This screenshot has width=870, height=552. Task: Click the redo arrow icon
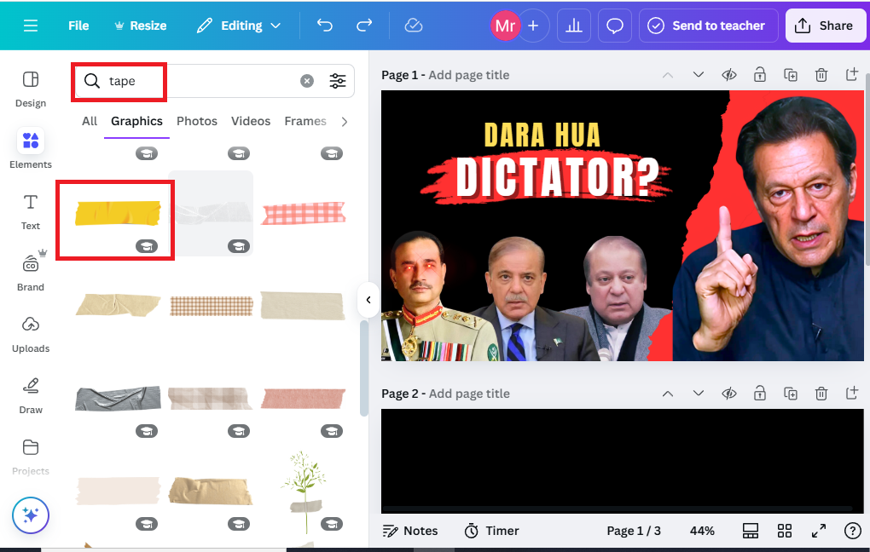pos(364,26)
